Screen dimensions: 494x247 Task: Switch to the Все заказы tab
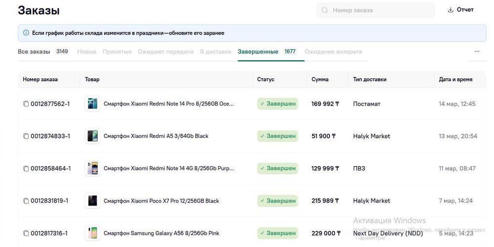pyautogui.click(x=34, y=52)
